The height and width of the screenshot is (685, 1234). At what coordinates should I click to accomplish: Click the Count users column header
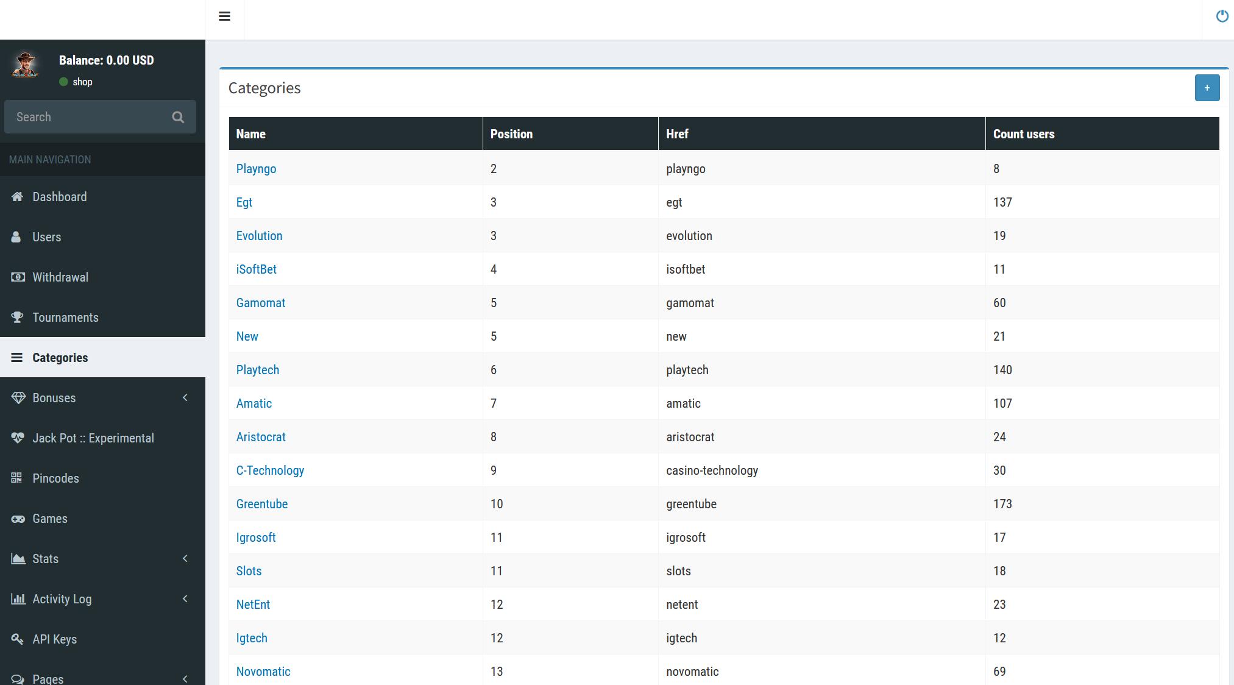tap(1102, 134)
